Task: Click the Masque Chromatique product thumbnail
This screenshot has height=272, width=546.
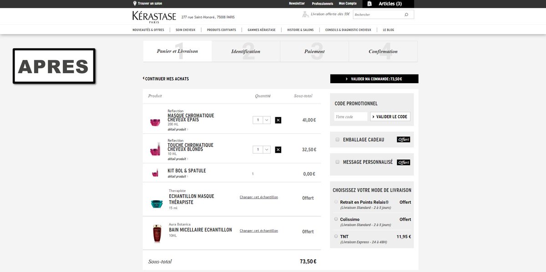Action: click(x=155, y=122)
